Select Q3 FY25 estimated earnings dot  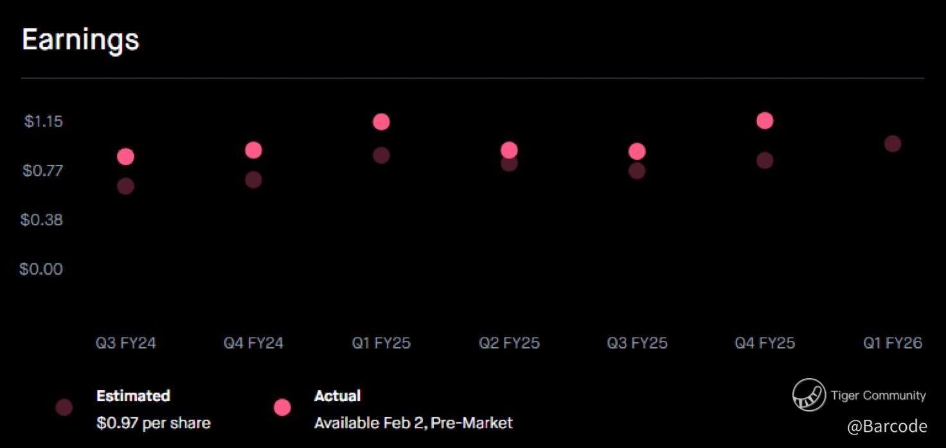click(637, 171)
